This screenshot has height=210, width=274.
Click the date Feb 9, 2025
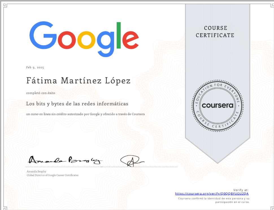pos(35,67)
